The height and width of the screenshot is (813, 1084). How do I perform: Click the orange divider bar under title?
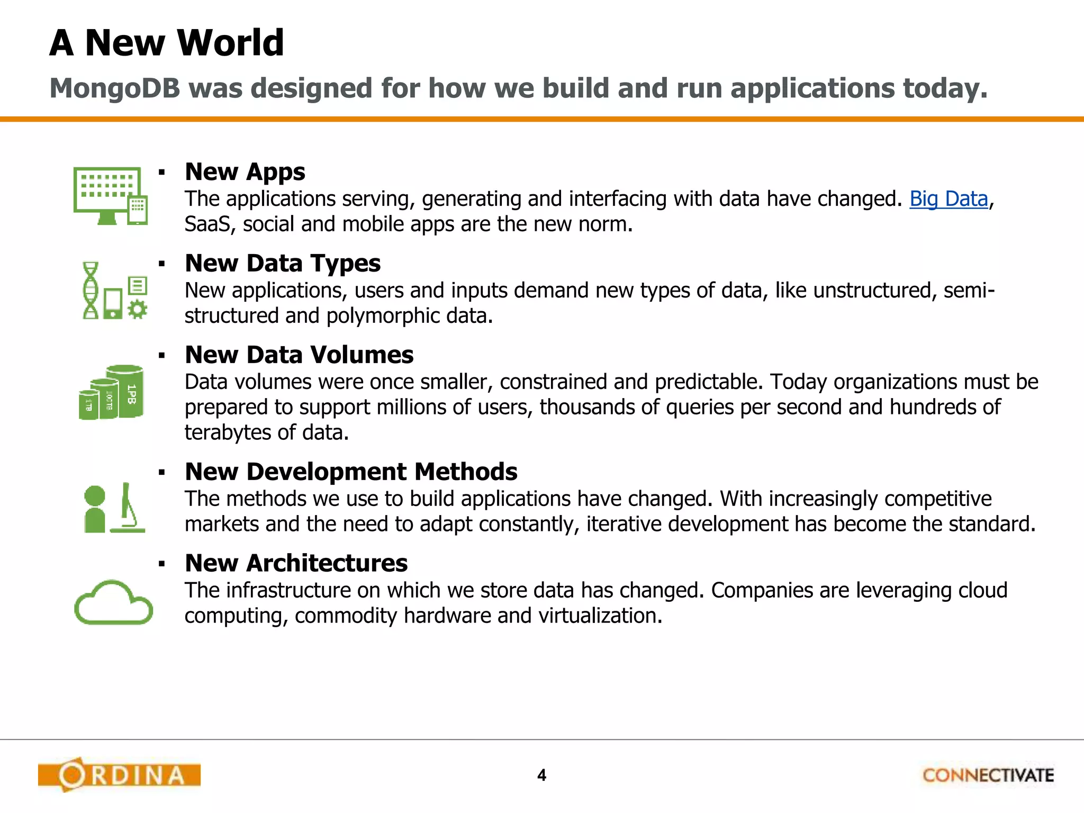542,119
